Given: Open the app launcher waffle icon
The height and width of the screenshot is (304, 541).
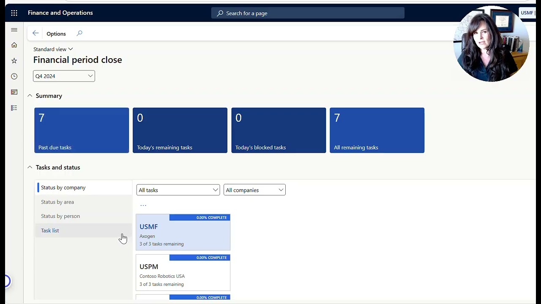Looking at the screenshot, I should (14, 13).
